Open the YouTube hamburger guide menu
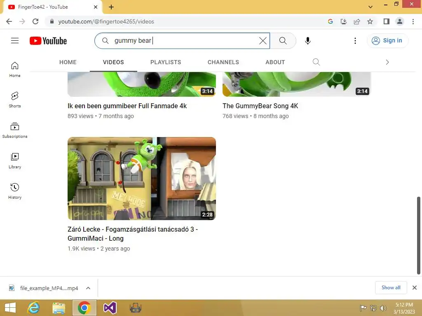This screenshot has height=316, width=422. [x=15, y=41]
